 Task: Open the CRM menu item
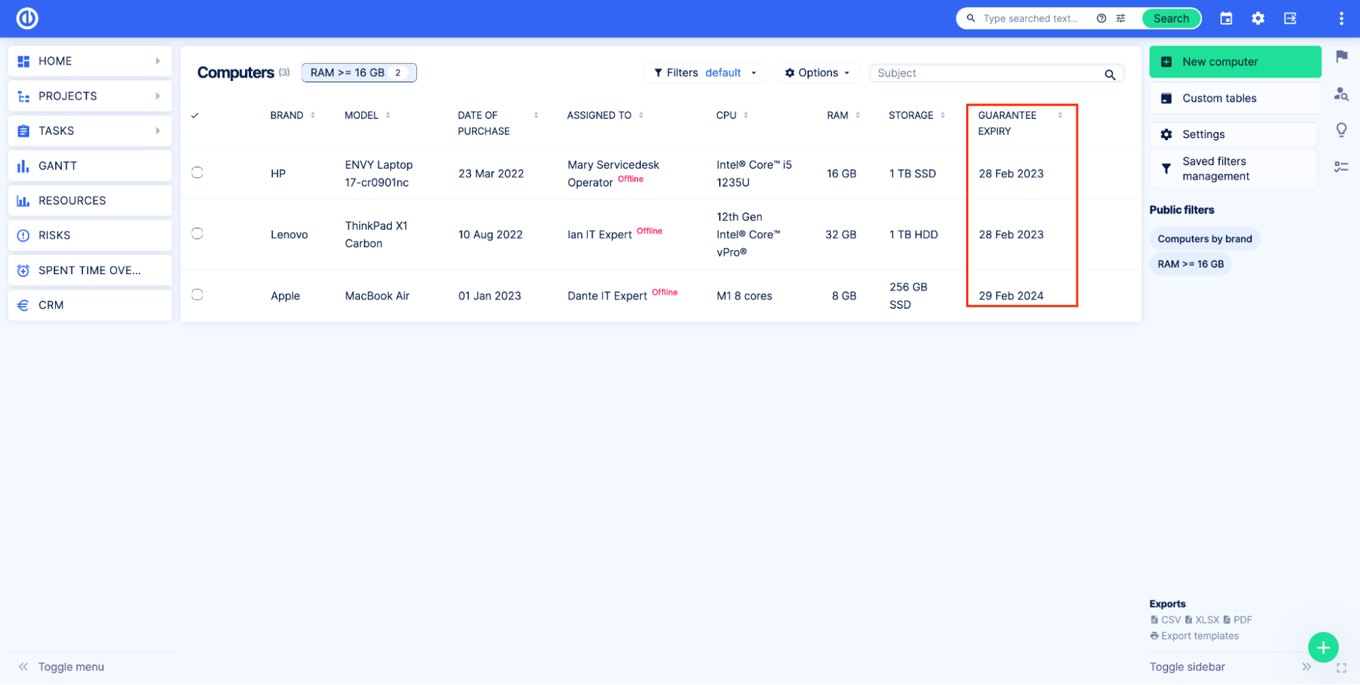coord(50,305)
